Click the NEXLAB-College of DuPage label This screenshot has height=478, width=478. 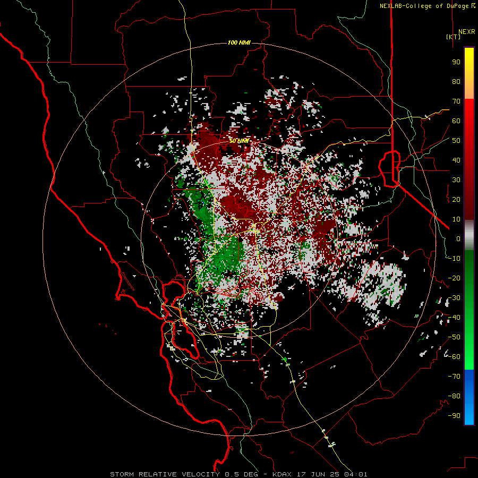pyautogui.click(x=428, y=6)
